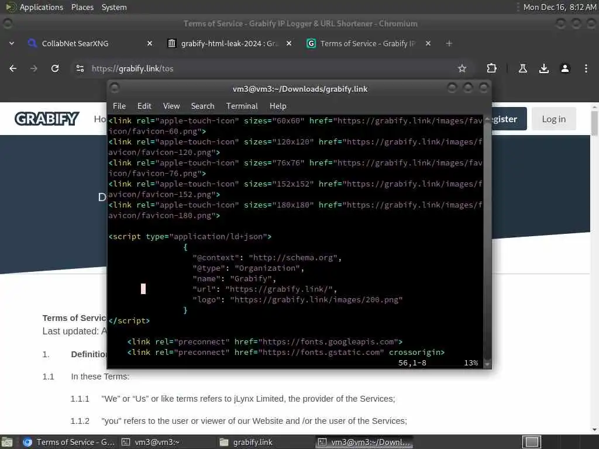
Task: Select vm3@vm3:~/Downl... taskbar item
Action: (x=365, y=442)
